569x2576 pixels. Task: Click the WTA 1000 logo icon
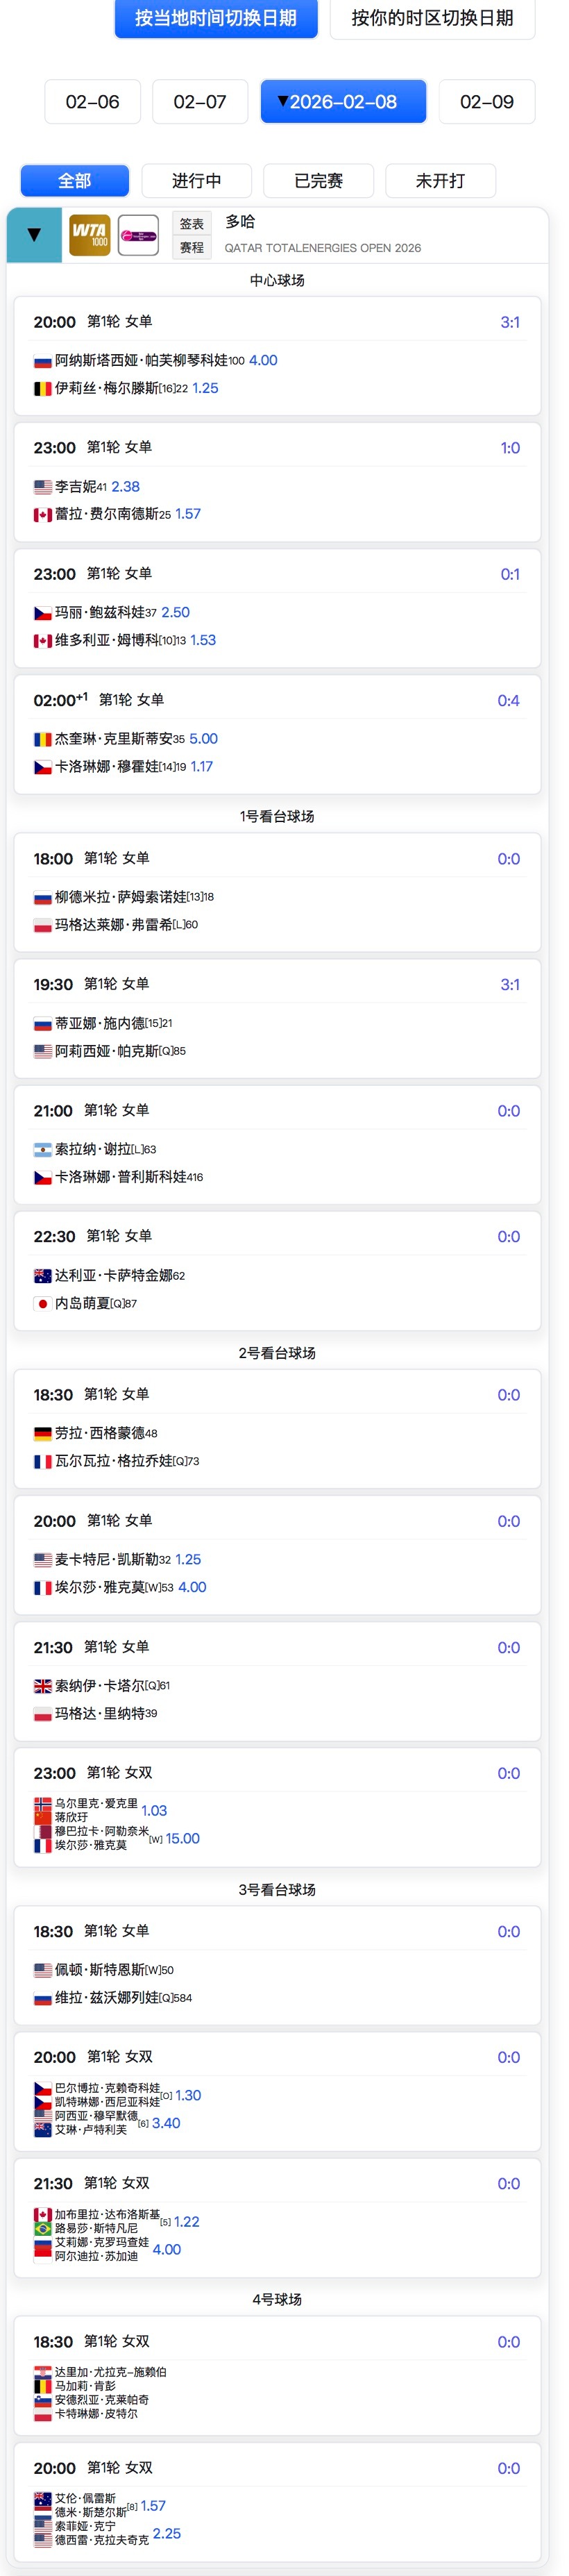(x=89, y=235)
